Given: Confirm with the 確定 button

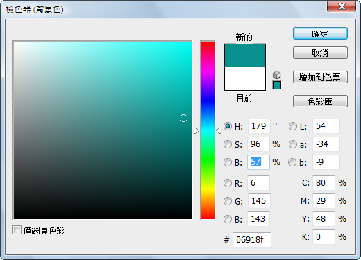Looking at the screenshot, I should (320, 33).
